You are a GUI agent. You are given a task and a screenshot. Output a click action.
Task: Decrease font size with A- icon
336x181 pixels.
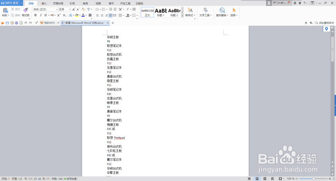point(78,9)
